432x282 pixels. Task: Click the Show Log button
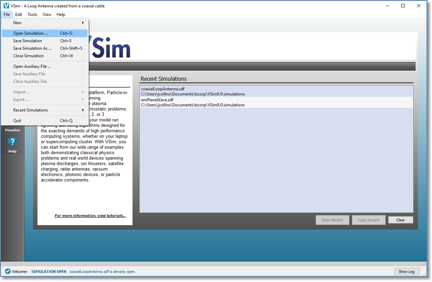point(406,272)
